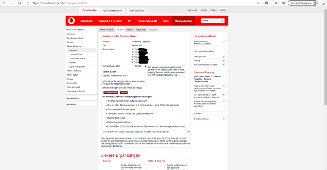Open Umzug arrow in Service und Angebote
This screenshot has height=170, width=327.
(x=223, y=61)
